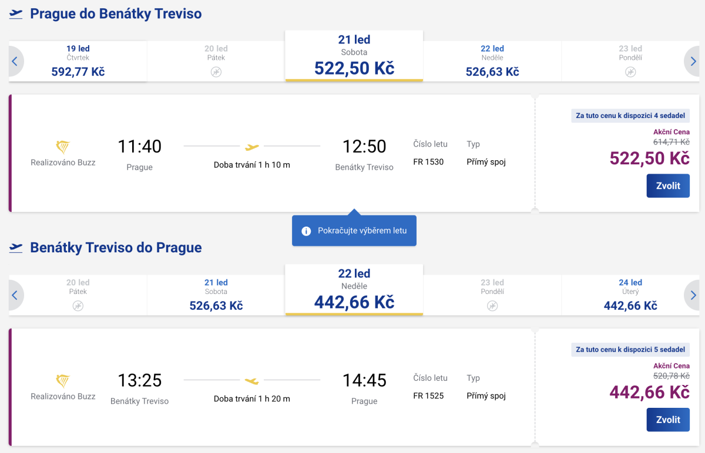Select the 19 led Čtvrtek outbound date tab
The height and width of the screenshot is (453, 705).
pos(78,61)
